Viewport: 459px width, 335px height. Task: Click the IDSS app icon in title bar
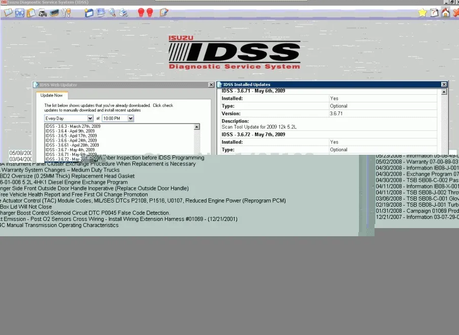[4, 2]
